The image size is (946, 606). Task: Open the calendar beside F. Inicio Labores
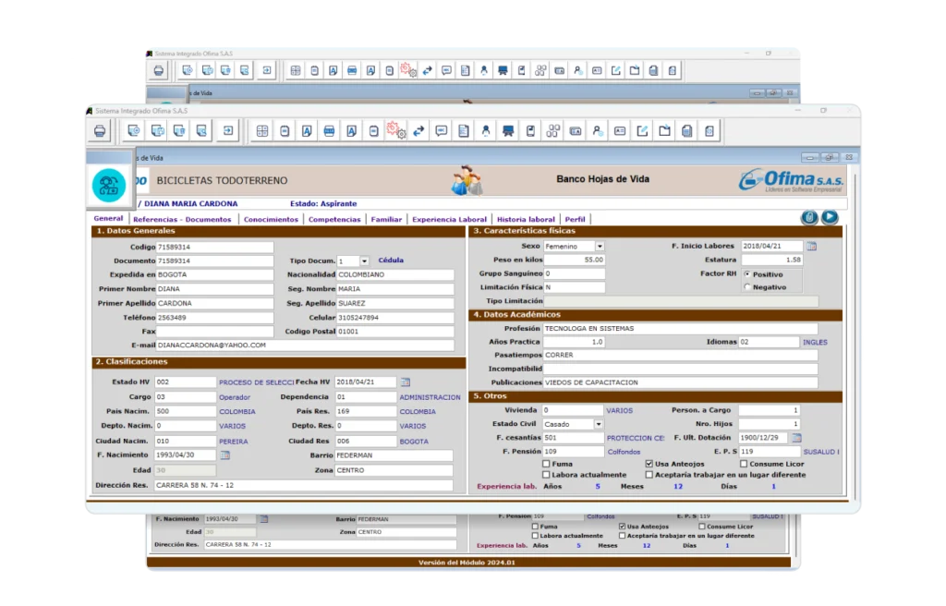(811, 247)
